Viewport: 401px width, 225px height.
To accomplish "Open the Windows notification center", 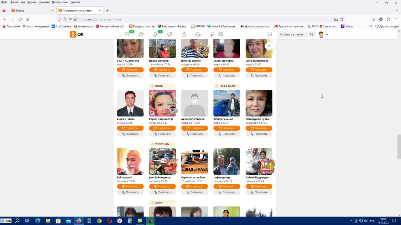I will pyautogui.click(x=394, y=221).
